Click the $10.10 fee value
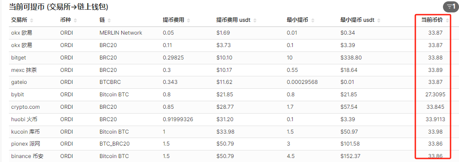The height and width of the screenshot is (162, 459). point(224,58)
